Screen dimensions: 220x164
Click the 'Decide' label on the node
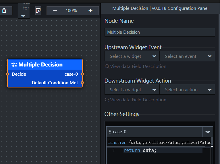pyautogui.click(x=19, y=74)
